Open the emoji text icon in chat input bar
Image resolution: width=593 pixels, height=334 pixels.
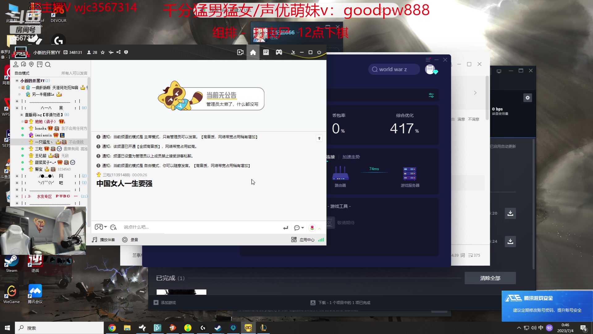[113, 227]
